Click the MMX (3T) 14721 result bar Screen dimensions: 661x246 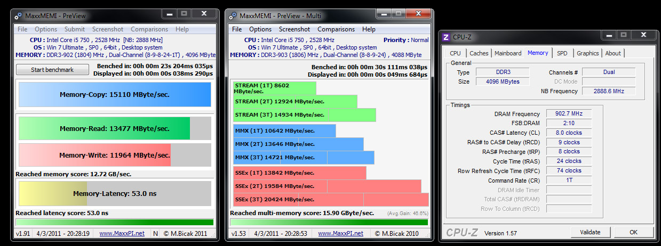point(304,158)
